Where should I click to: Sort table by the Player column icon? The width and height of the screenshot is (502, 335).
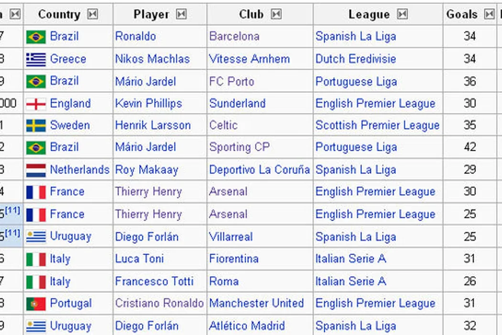(181, 14)
